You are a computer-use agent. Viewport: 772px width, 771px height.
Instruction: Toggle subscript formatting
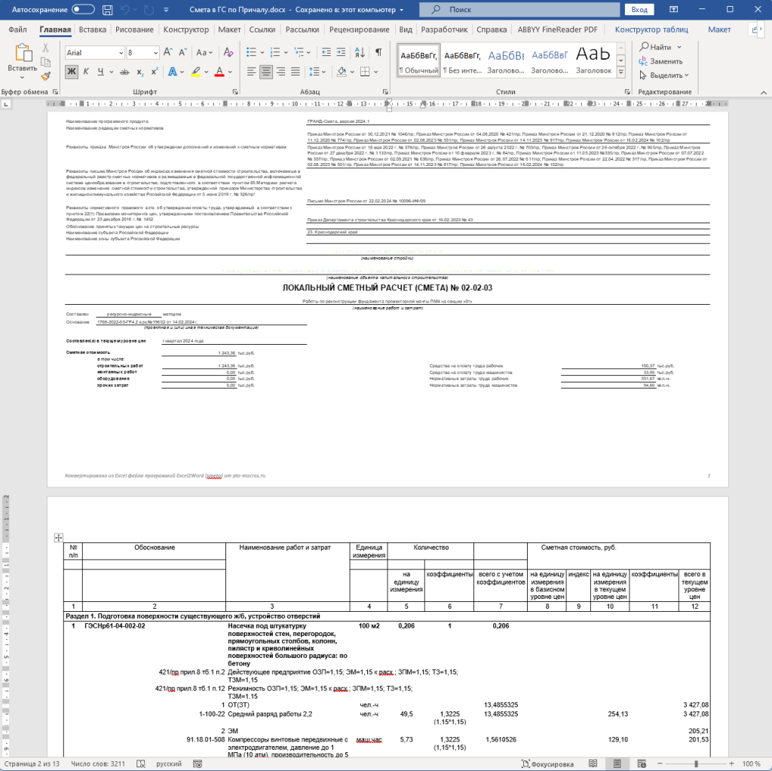tap(139, 72)
